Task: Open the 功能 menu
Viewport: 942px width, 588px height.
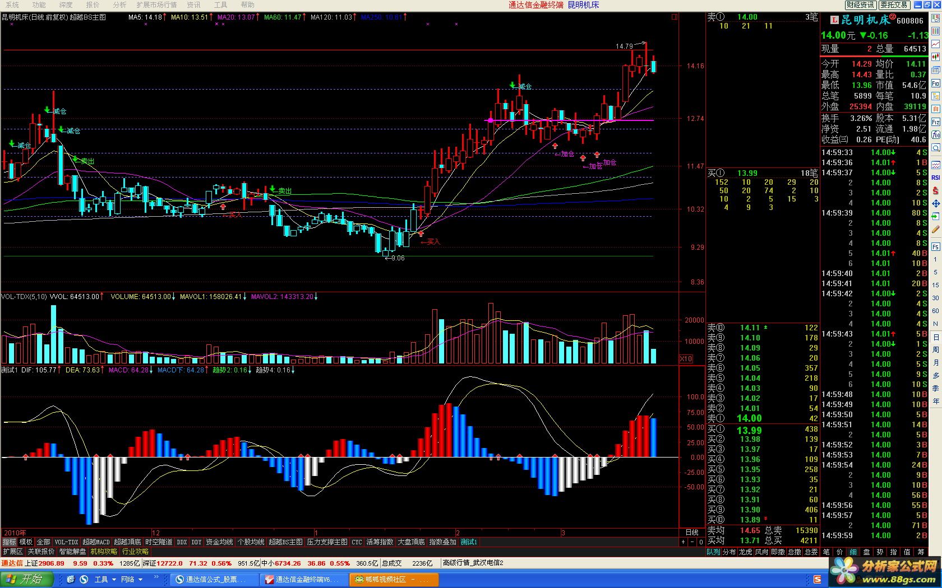Action: coord(39,5)
